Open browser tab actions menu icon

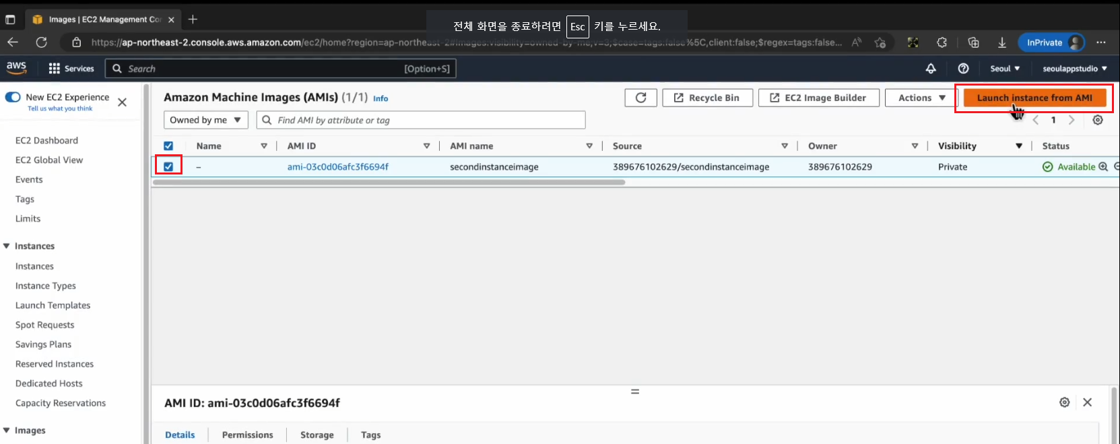[10, 20]
